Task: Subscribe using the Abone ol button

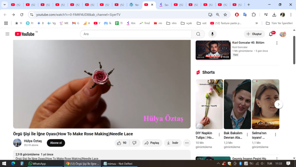Action: pyautogui.click(x=56, y=143)
